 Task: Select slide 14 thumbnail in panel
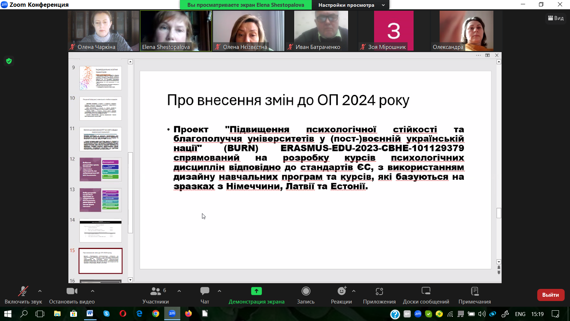coord(100,230)
